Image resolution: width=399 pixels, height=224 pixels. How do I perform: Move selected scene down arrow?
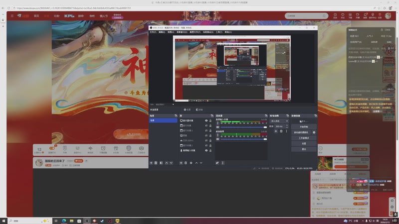[x=171, y=163]
